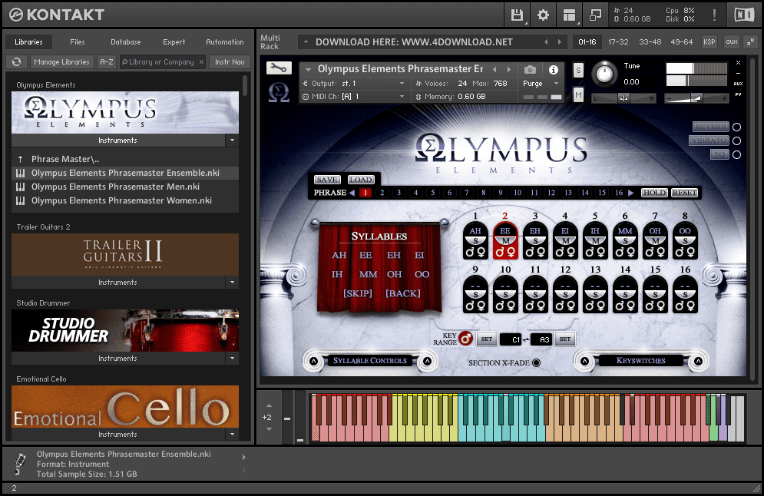Toggle the aux sends button
This screenshot has height=496, width=764.
[732, 42]
